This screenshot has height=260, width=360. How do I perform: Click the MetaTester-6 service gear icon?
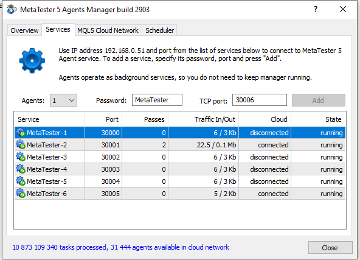coord(21,194)
